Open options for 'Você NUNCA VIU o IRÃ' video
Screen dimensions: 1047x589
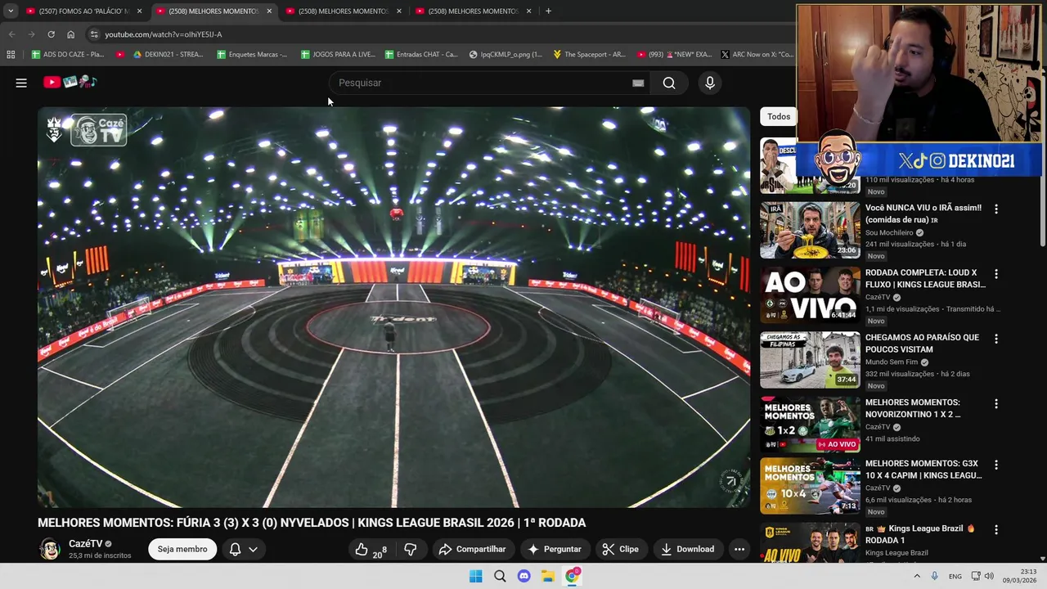click(996, 209)
